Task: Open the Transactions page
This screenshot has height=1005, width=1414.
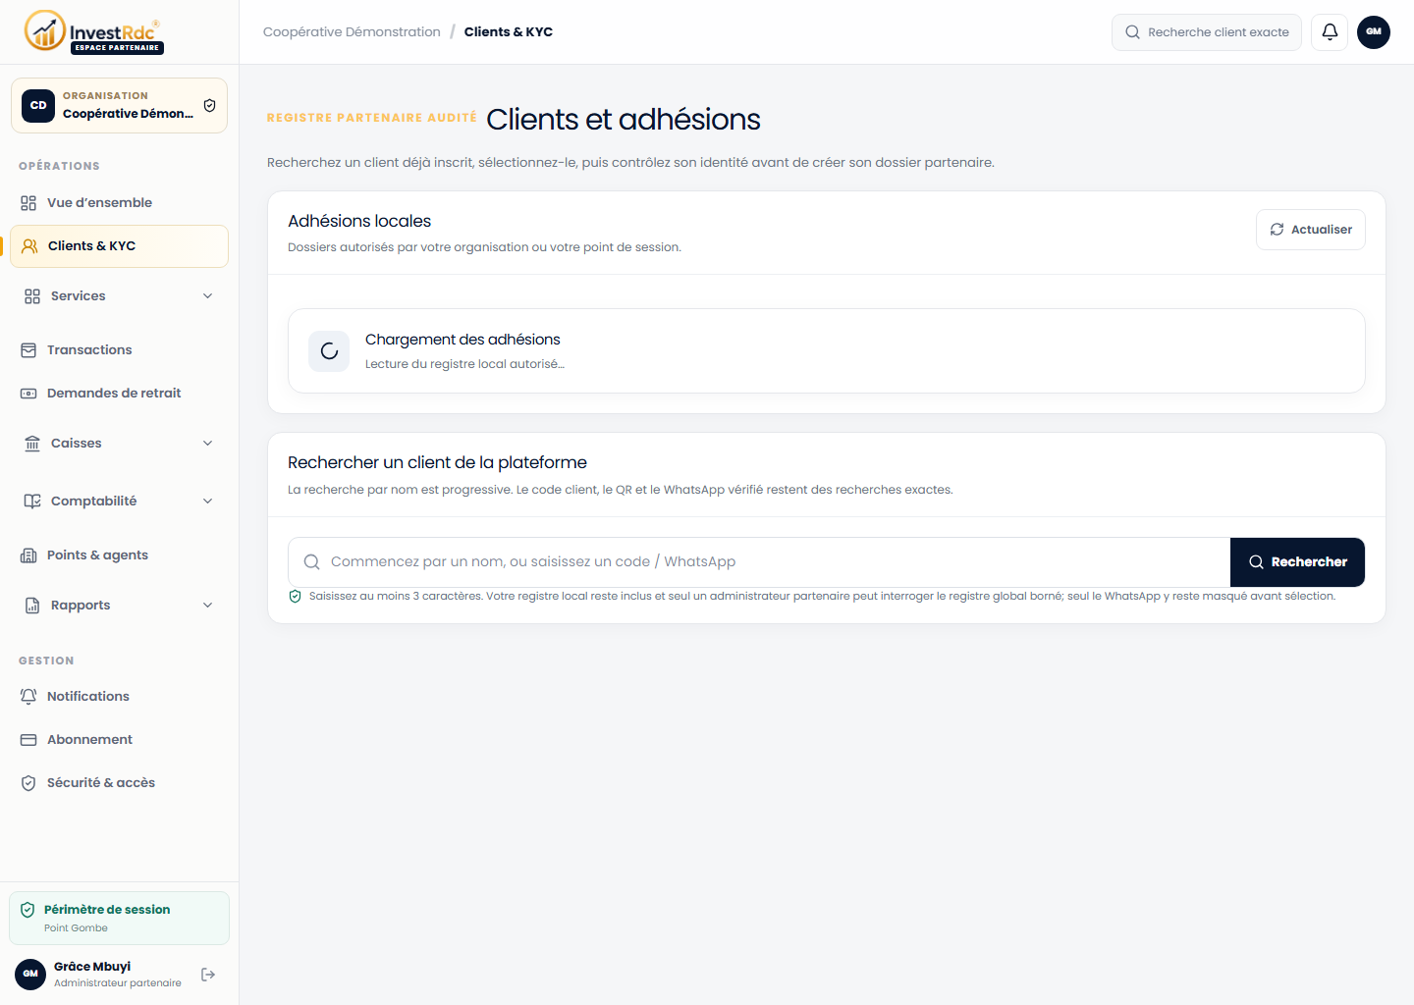Action: click(x=119, y=350)
